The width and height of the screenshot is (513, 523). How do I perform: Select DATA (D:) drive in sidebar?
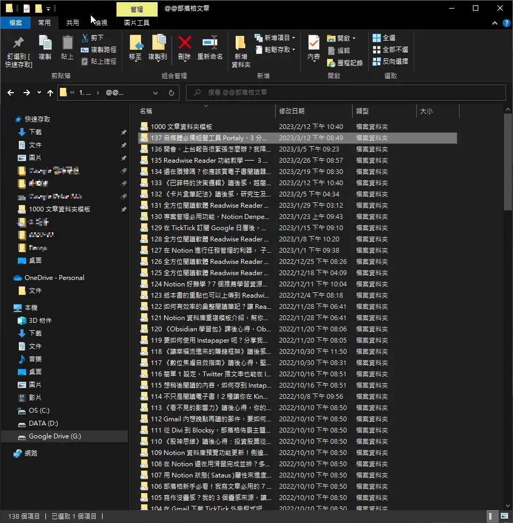[x=43, y=423]
